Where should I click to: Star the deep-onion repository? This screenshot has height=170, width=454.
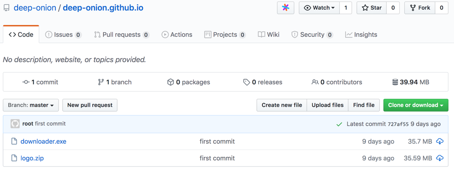(x=372, y=8)
